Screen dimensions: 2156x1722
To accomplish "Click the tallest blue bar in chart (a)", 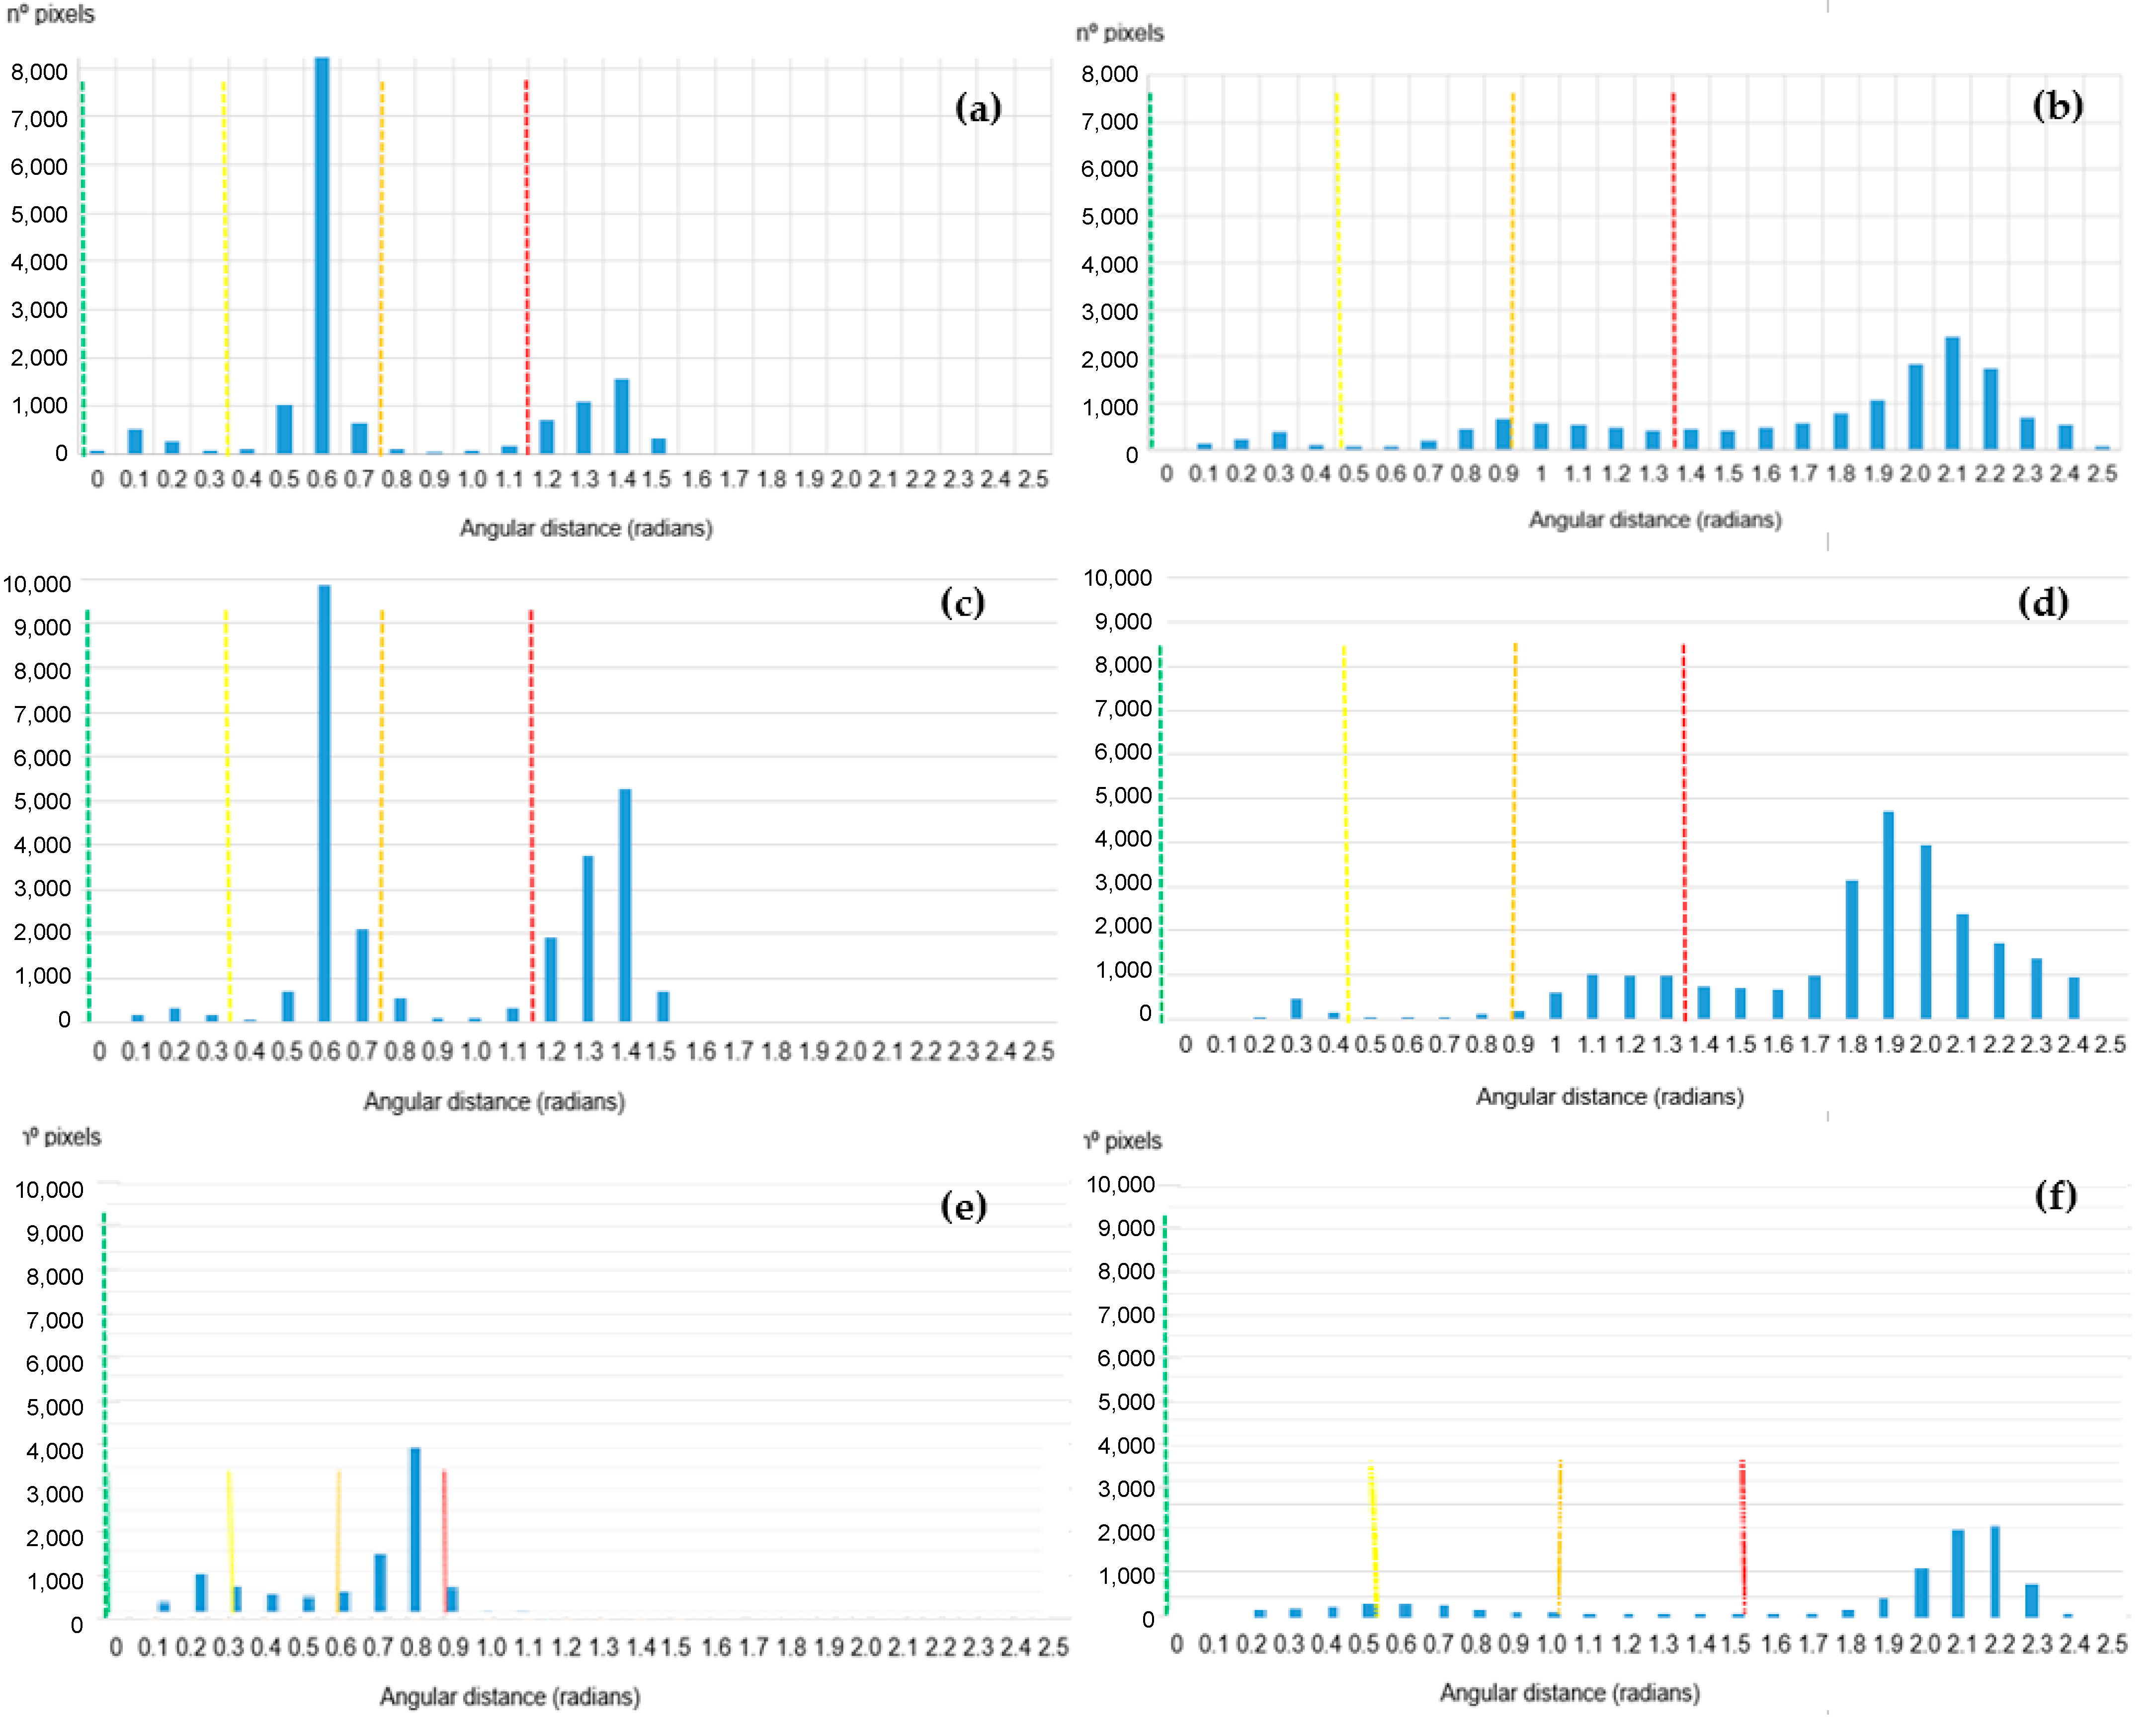I will 322,255.
